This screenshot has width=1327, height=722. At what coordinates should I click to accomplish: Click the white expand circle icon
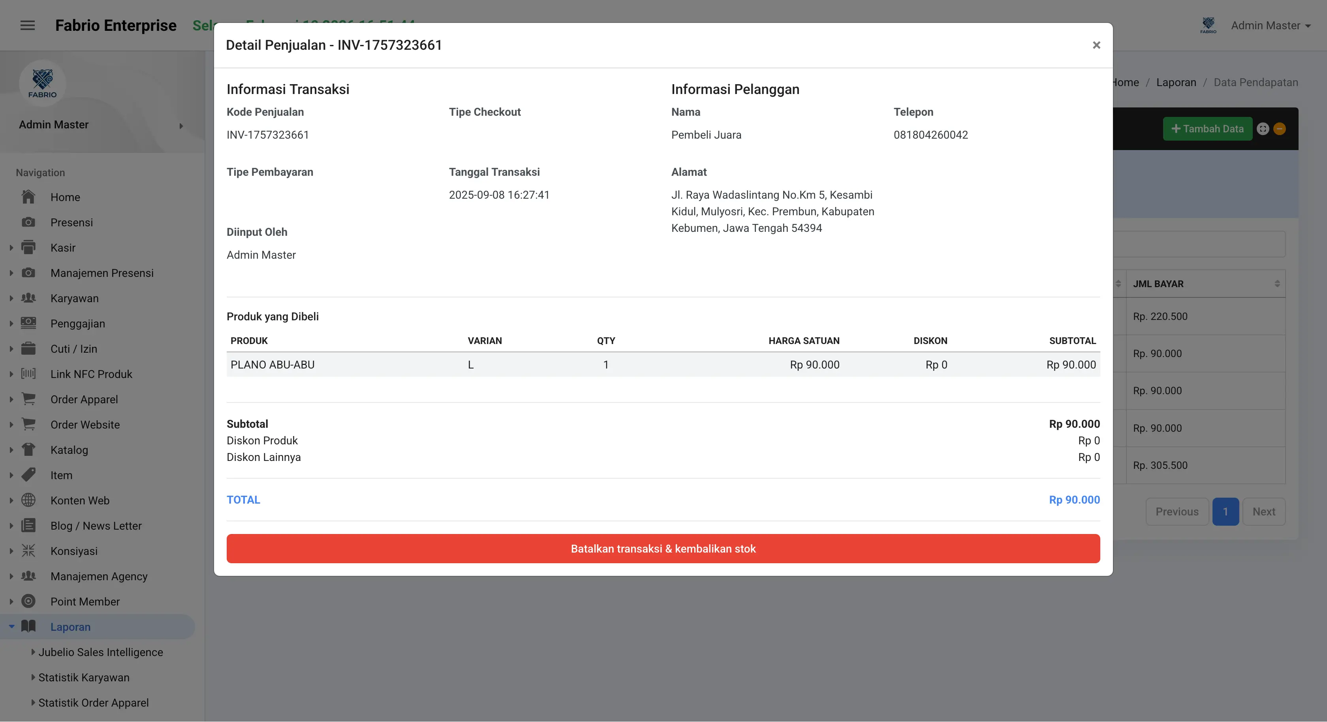click(1263, 129)
